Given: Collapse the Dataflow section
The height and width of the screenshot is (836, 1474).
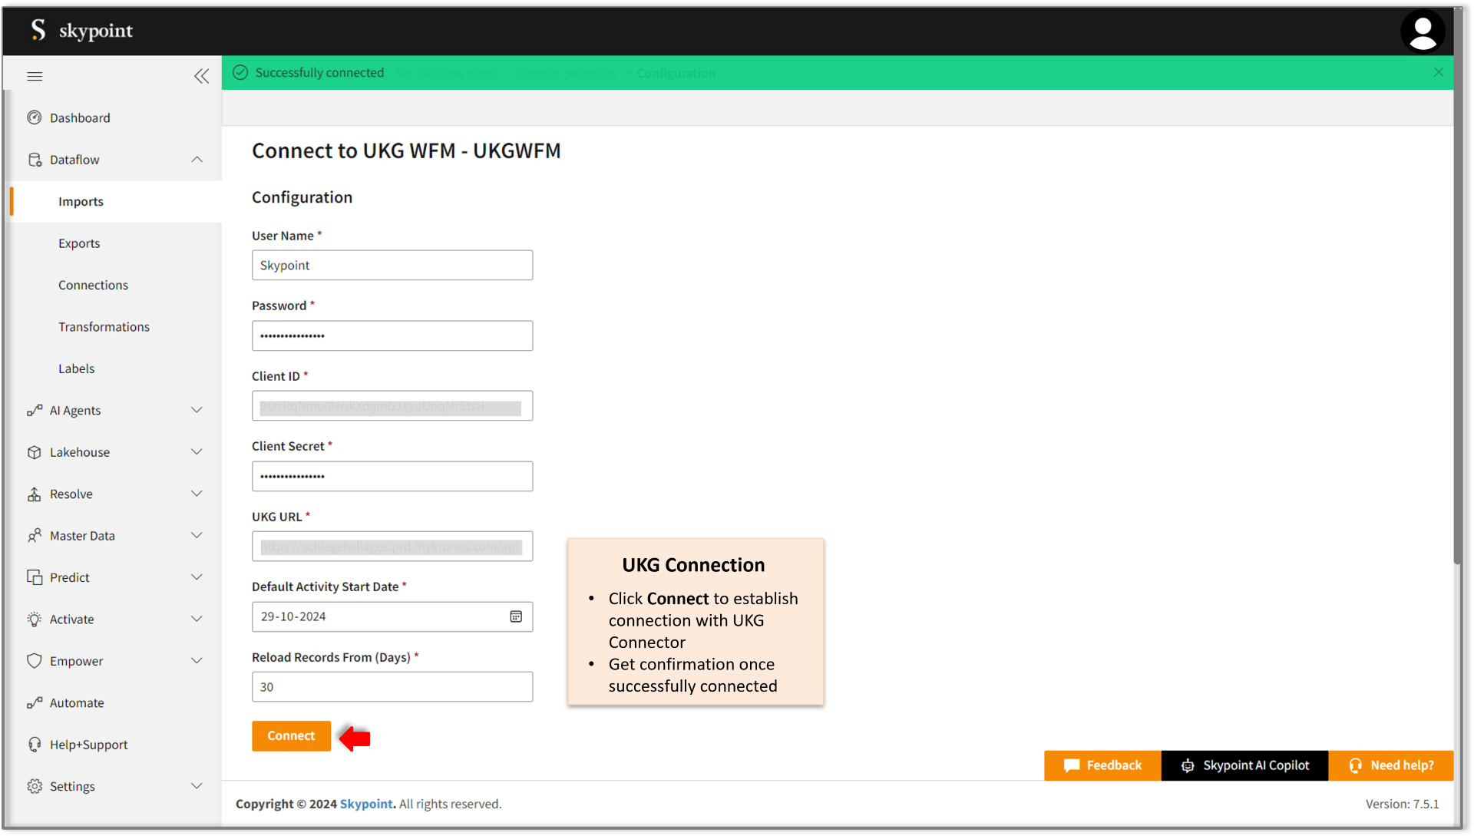Looking at the screenshot, I should pyautogui.click(x=197, y=160).
